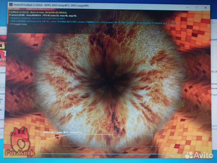Click the 'OpenGL renderer: GeForce GTX 750 Ti' line
This screenshot has width=217, height=163.
click(x=37, y=18)
